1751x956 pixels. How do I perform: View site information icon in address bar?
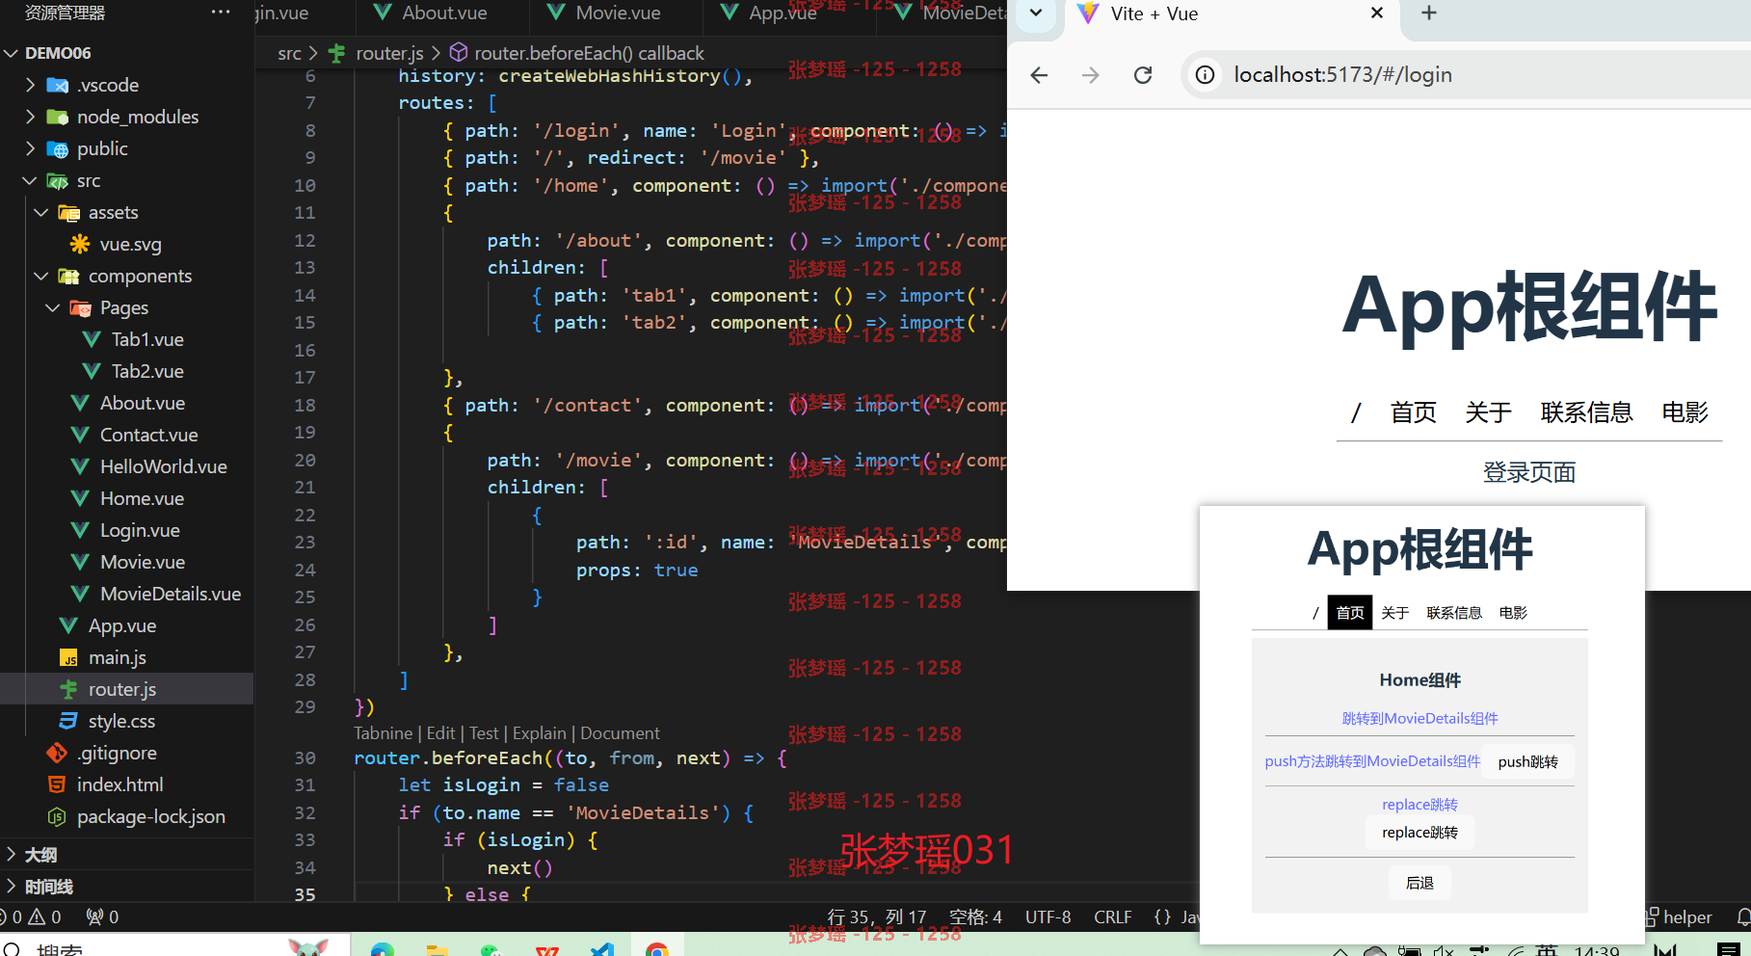1205,75
